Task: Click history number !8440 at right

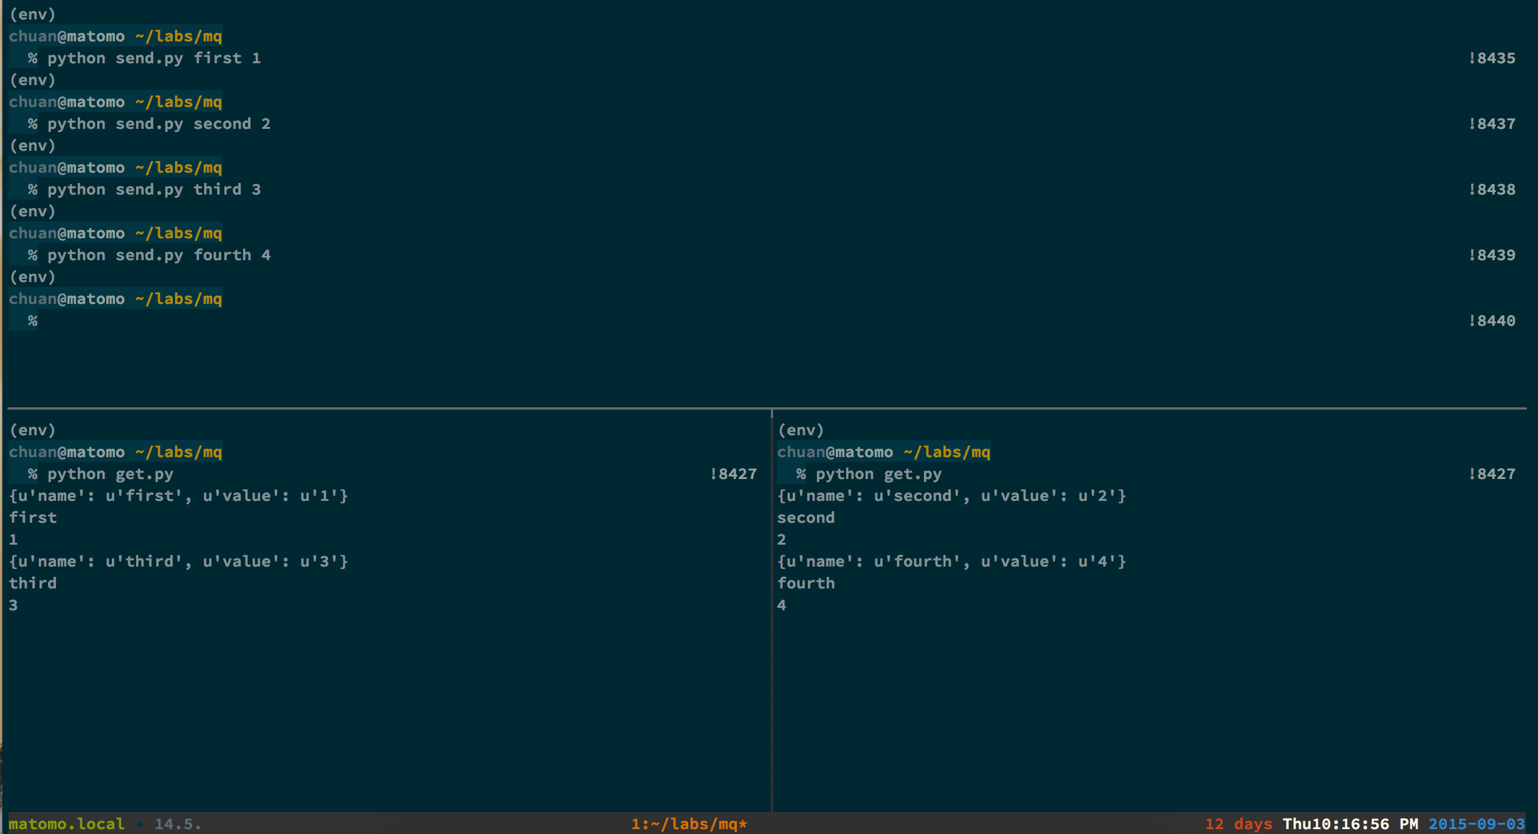Action: pos(1491,321)
